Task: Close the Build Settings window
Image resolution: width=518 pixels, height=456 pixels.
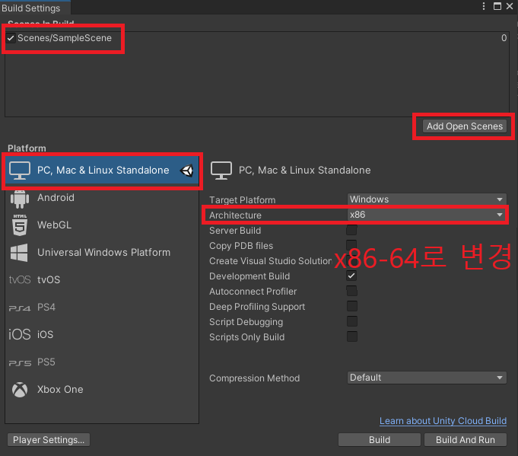Action: [x=510, y=6]
